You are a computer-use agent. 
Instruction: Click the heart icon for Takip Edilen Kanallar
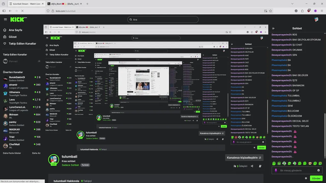click(5, 44)
